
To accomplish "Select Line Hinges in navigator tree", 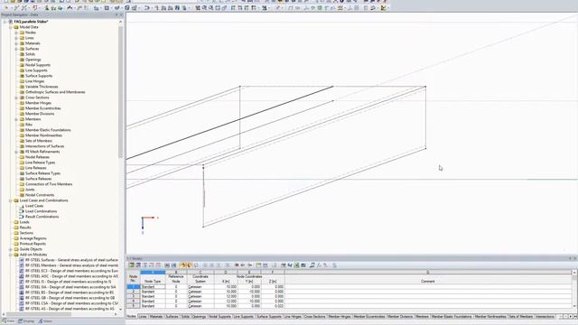I will click(x=34, y=81).
